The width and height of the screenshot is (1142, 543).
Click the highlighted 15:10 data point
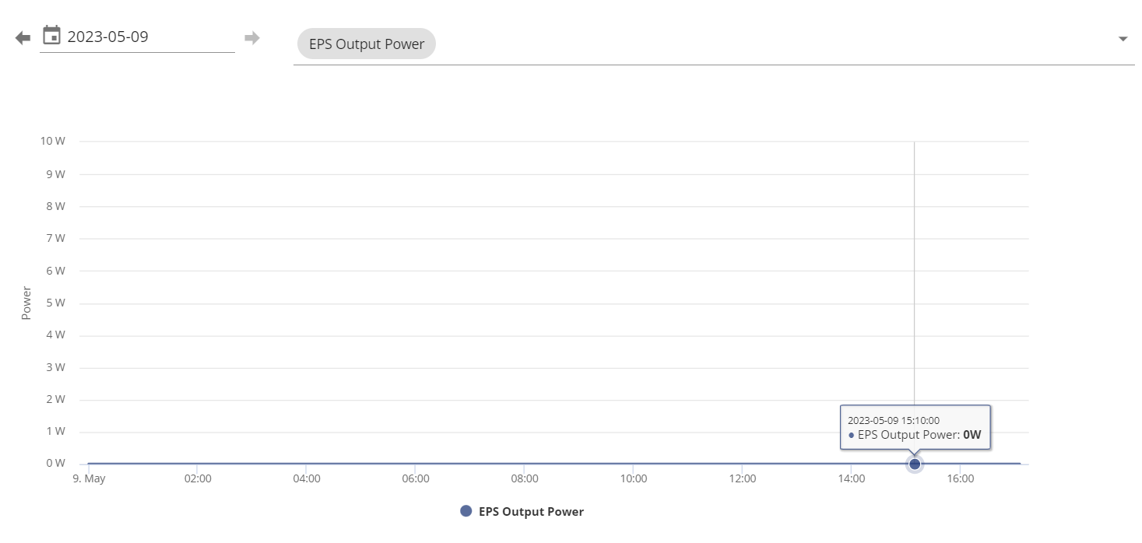coord(915,464)
